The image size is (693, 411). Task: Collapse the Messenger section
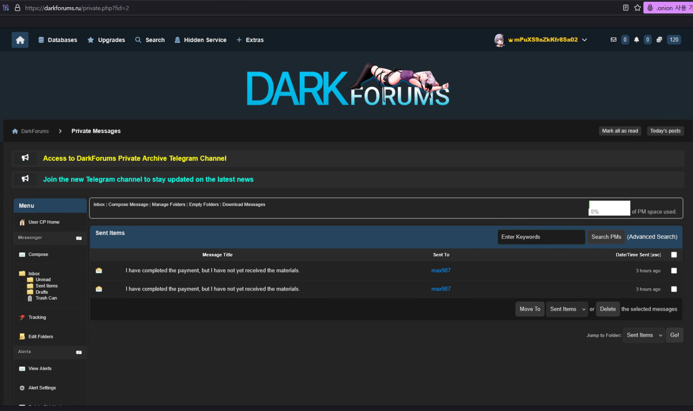[79, 238]
